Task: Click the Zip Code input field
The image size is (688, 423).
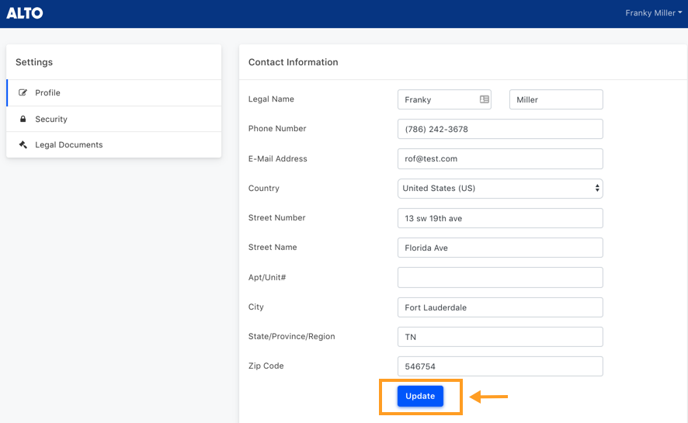Action: [500, 366]
